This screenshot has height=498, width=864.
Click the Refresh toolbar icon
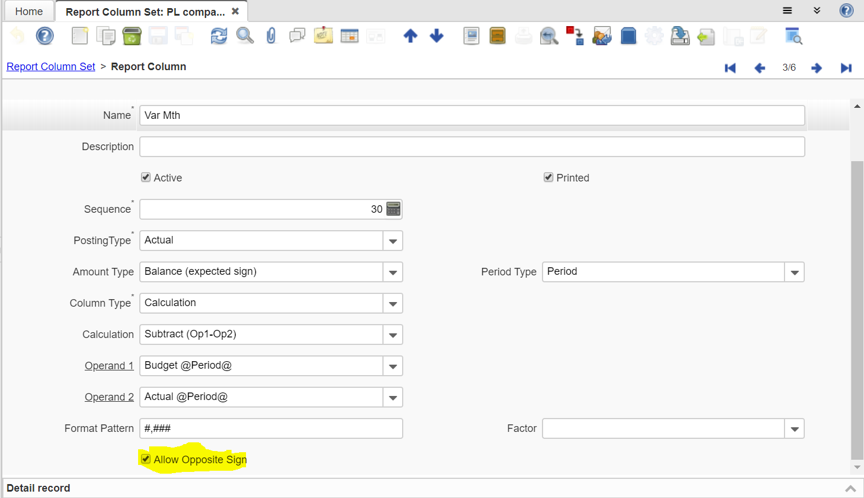tap(219, 36)
